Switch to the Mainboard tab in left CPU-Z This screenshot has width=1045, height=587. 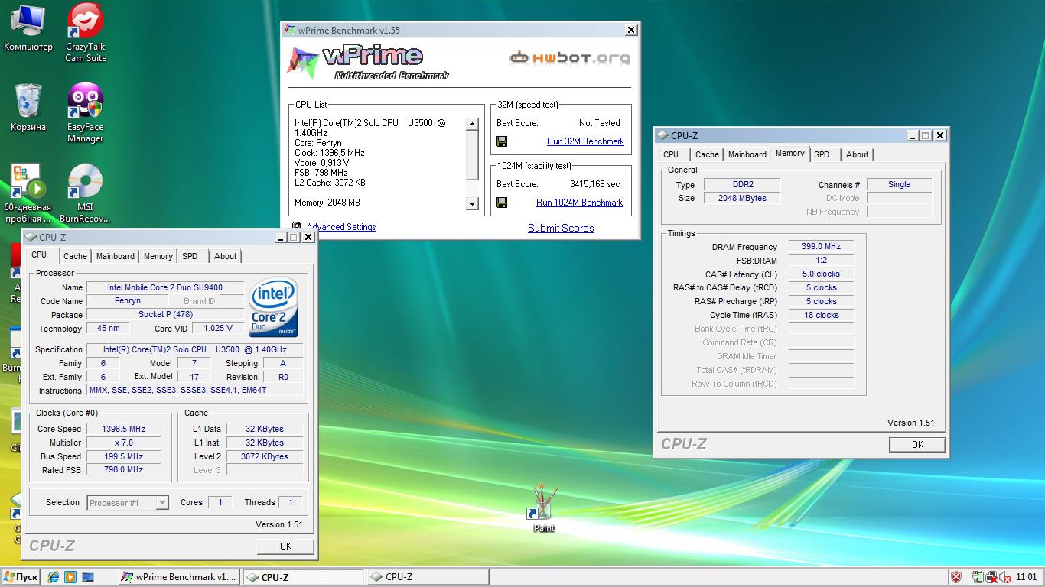point(116,256)
